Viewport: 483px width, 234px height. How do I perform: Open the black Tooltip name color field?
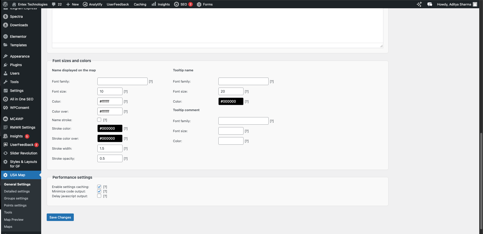[x=231, y=101]
